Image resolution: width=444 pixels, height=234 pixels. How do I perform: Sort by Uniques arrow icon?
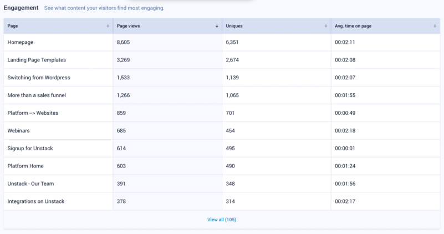326,26
